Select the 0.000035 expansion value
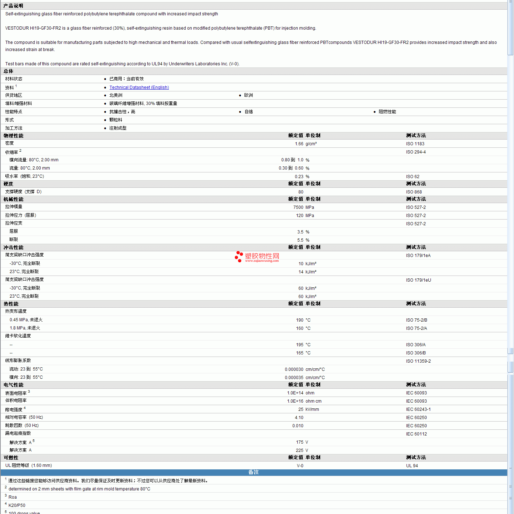 [x=294, y=378]
